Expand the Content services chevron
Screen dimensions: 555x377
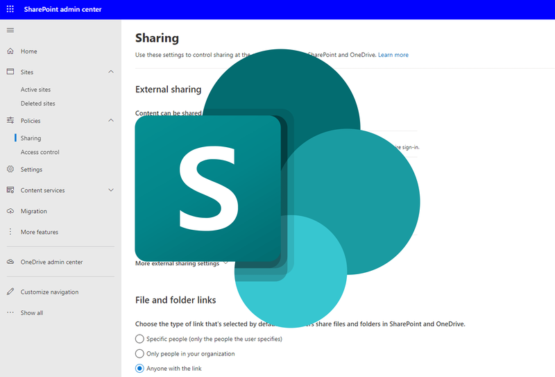111,190
